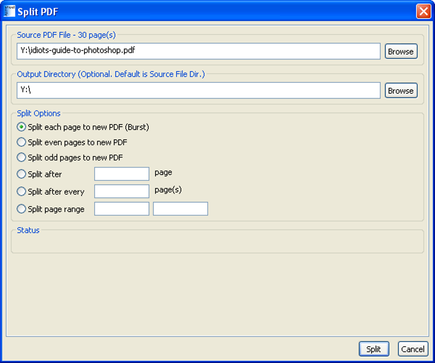Select Split each page to new PDF (Burst)
The image size is (435, 363).
[21, 127]
